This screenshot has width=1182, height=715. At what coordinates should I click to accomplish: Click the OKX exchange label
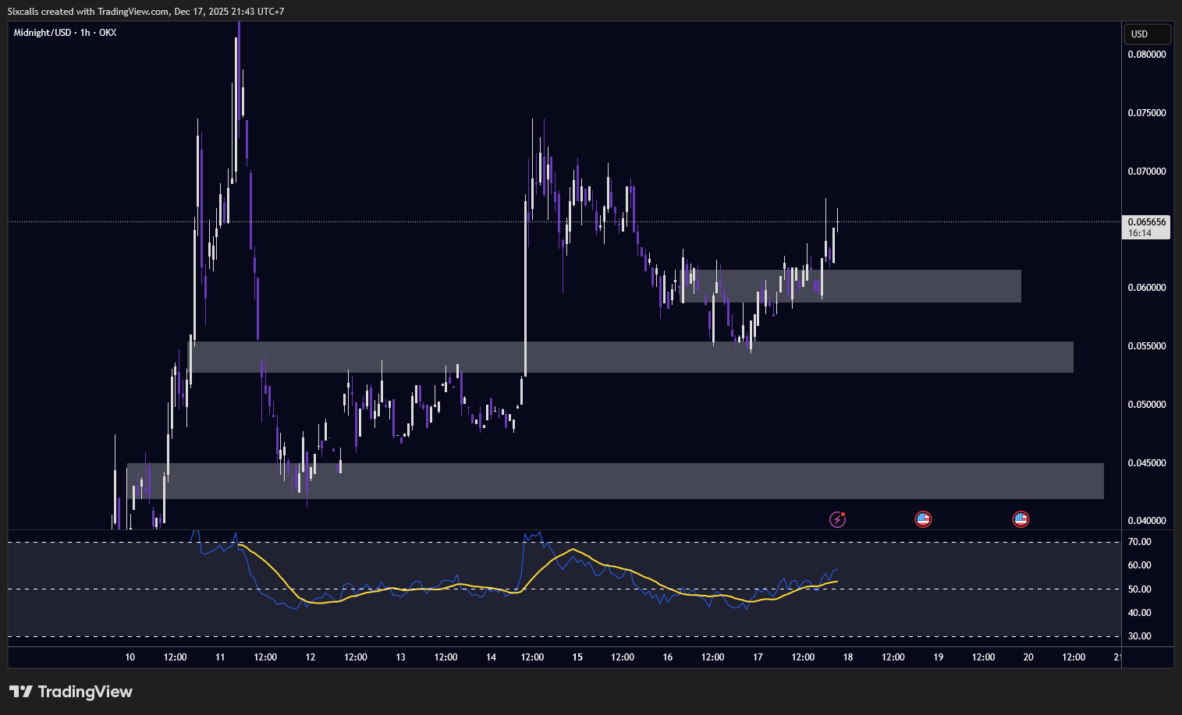[108, 33]
